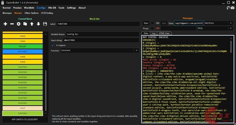The width and height of the screenshot is (236, 125).
Task: Open the Function dropdown showing Constant
Action: tap(100, 51)
